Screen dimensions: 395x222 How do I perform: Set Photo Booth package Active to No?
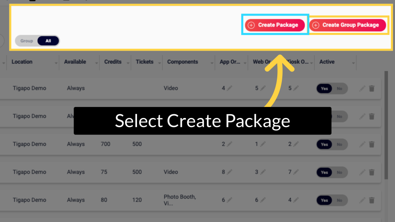[339, 200]
